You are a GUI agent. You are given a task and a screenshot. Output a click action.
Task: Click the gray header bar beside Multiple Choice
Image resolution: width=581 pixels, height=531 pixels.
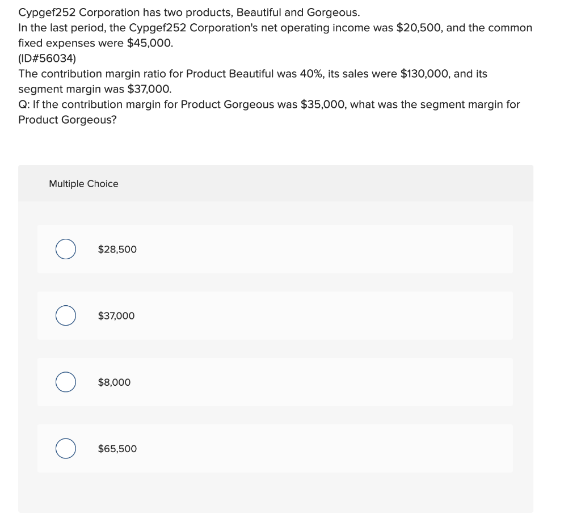(x=326, y=183)
